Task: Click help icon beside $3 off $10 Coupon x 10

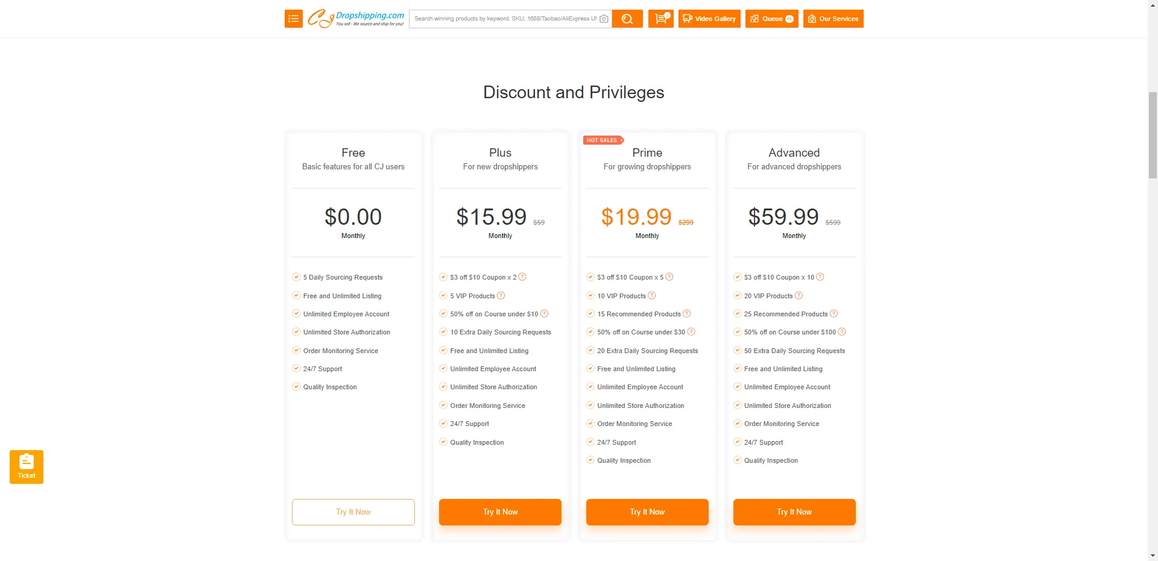Action: [820, 277]
